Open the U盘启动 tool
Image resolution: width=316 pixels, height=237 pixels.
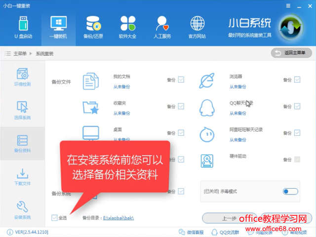pyautogui.click(x=23, y=28)
